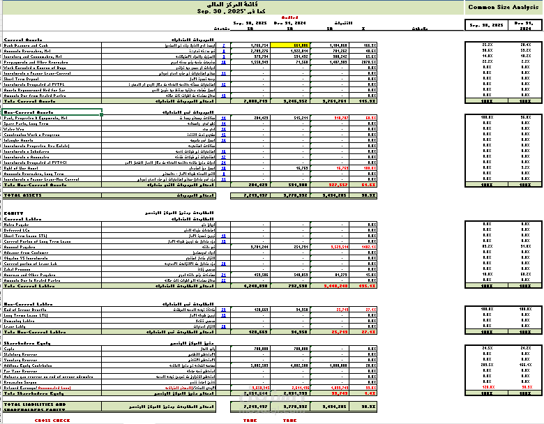Open note link in Plant, Properties & Equipment row
The height and width of the screenshot is (424, 544).
pyautogui.click(x=224, y=118)
